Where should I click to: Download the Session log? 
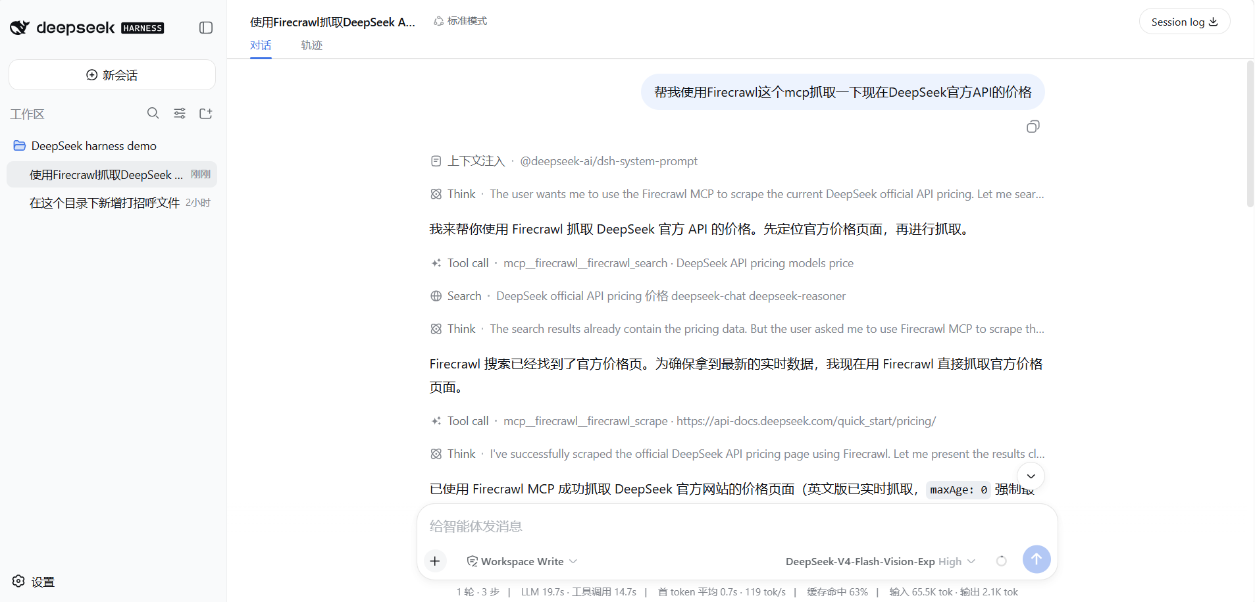1185,22
